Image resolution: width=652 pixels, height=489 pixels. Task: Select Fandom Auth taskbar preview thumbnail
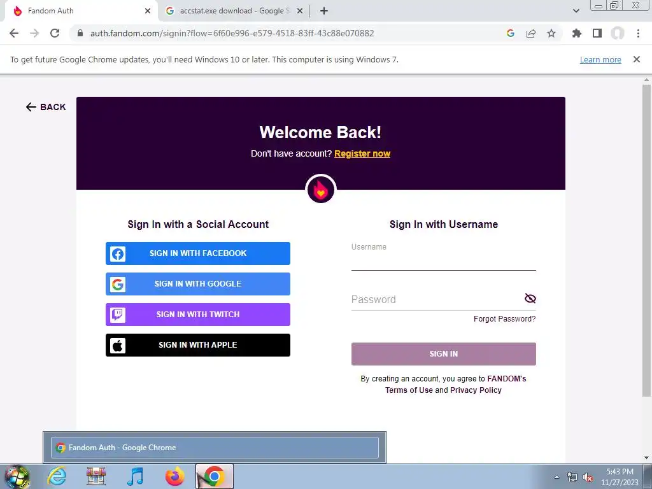(x=215, y=448)
